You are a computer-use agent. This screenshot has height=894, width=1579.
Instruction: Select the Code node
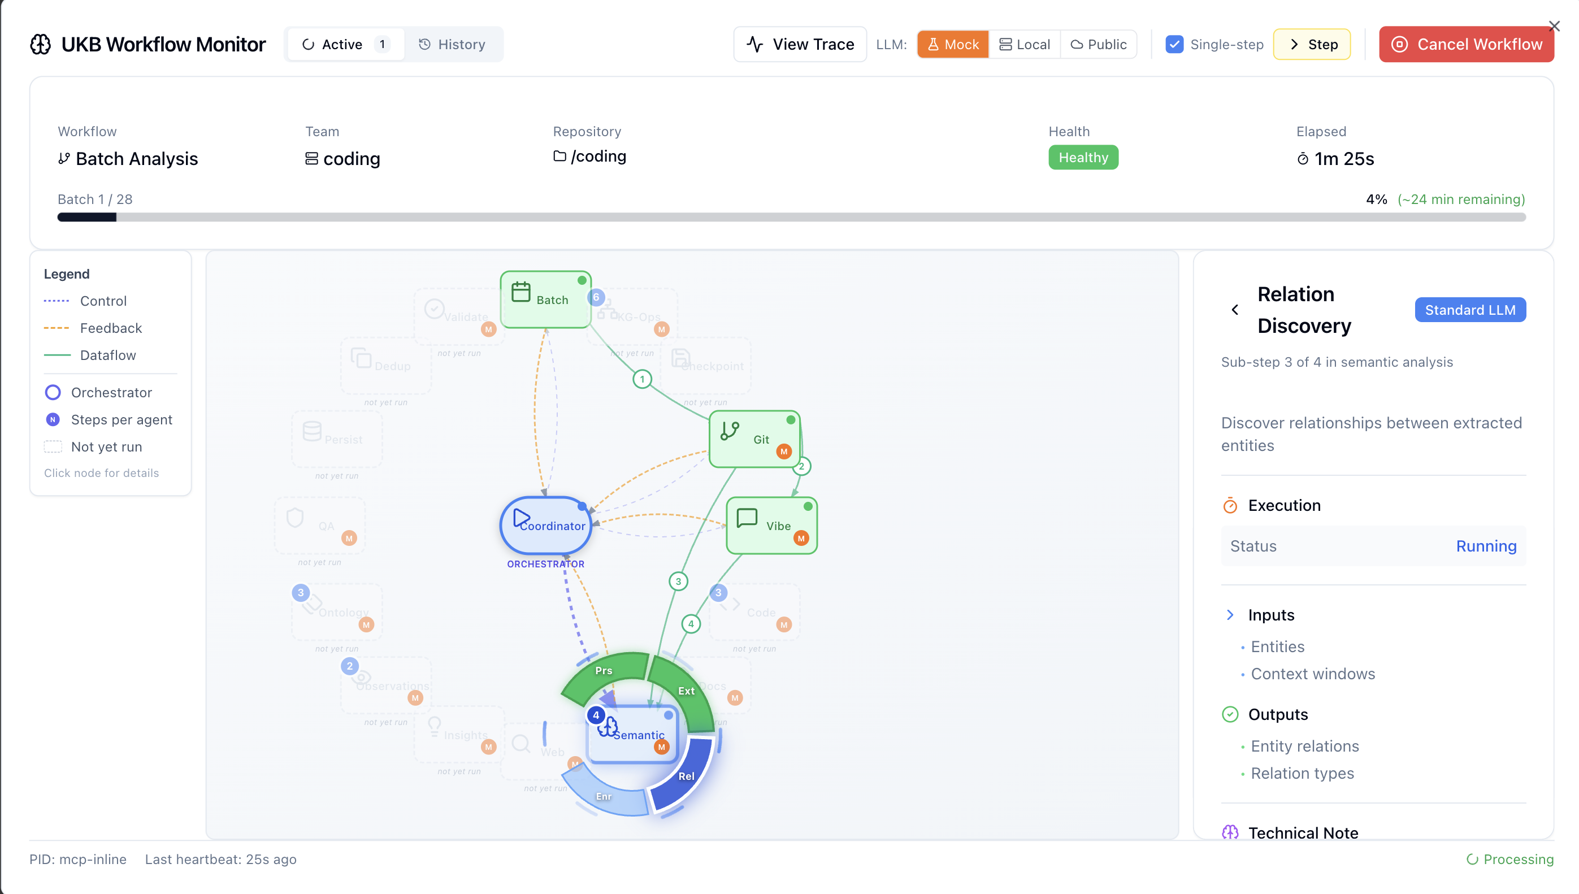click(754, 612)
